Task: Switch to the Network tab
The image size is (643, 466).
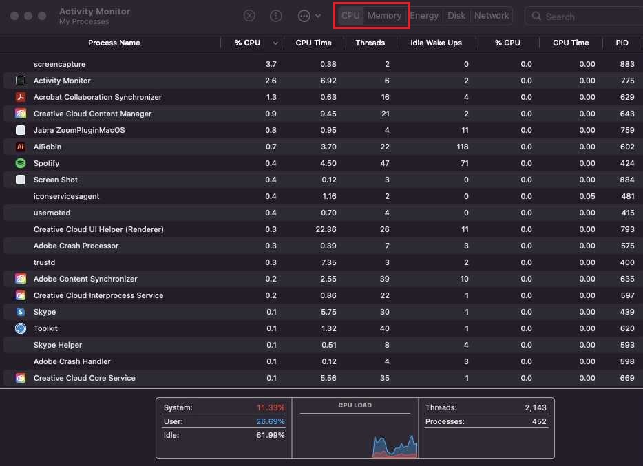Action: 492,16
